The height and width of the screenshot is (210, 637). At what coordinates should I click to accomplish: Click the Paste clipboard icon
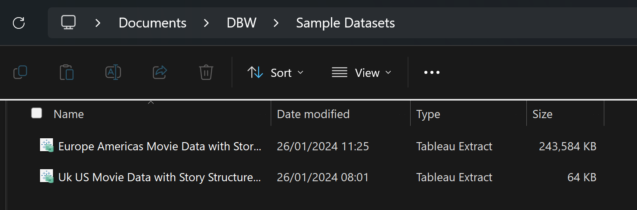click(x=67, y=73)
